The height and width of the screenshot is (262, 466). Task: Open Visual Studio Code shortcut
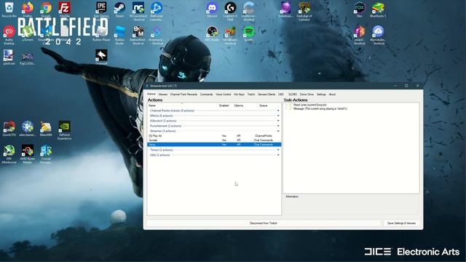(x=46, y=35)
